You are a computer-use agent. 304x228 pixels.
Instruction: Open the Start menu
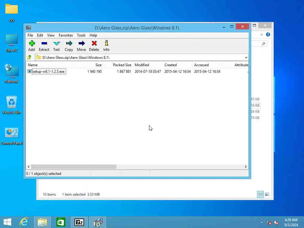point(7,222)
